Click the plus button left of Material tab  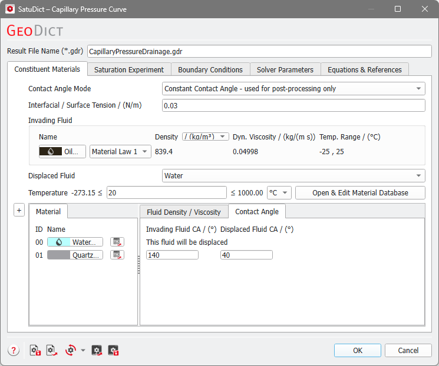(19, 210)
